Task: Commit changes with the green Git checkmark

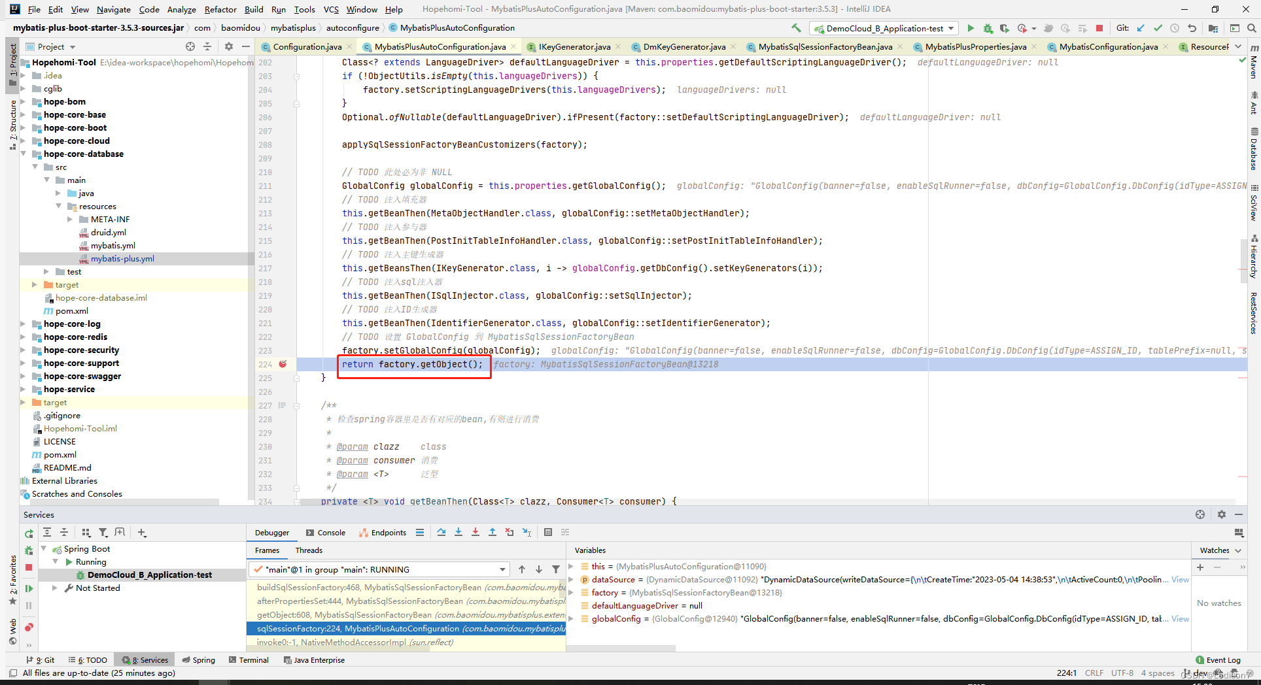Action: click(1158, 28)
